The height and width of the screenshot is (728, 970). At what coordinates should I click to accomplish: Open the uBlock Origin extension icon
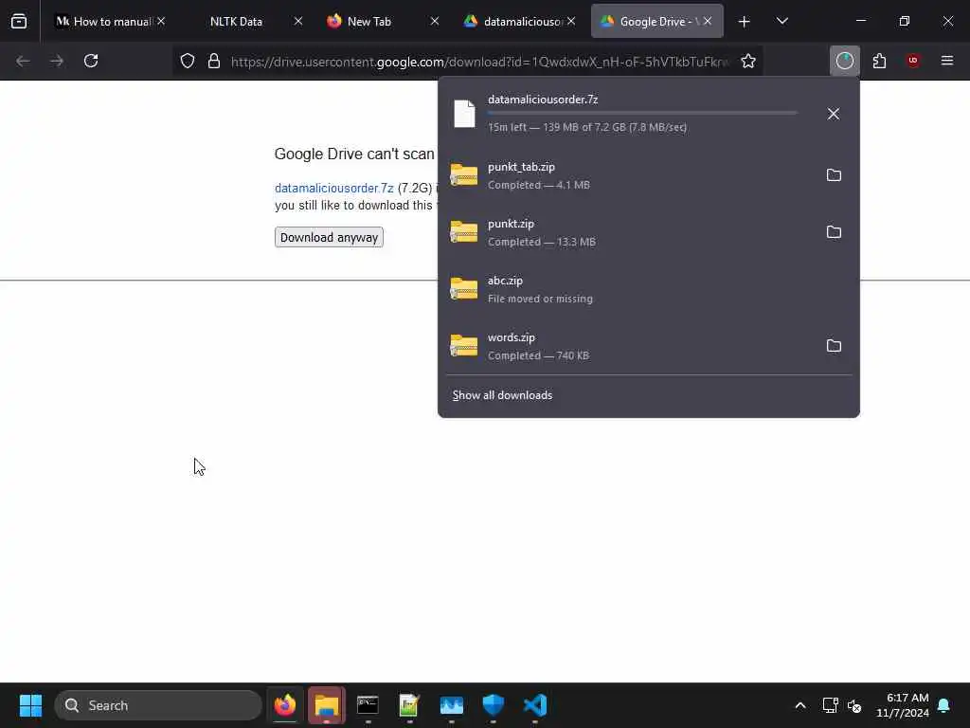tap(913, 61)
